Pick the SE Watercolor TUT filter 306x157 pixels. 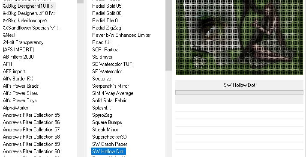coord(112,64)
